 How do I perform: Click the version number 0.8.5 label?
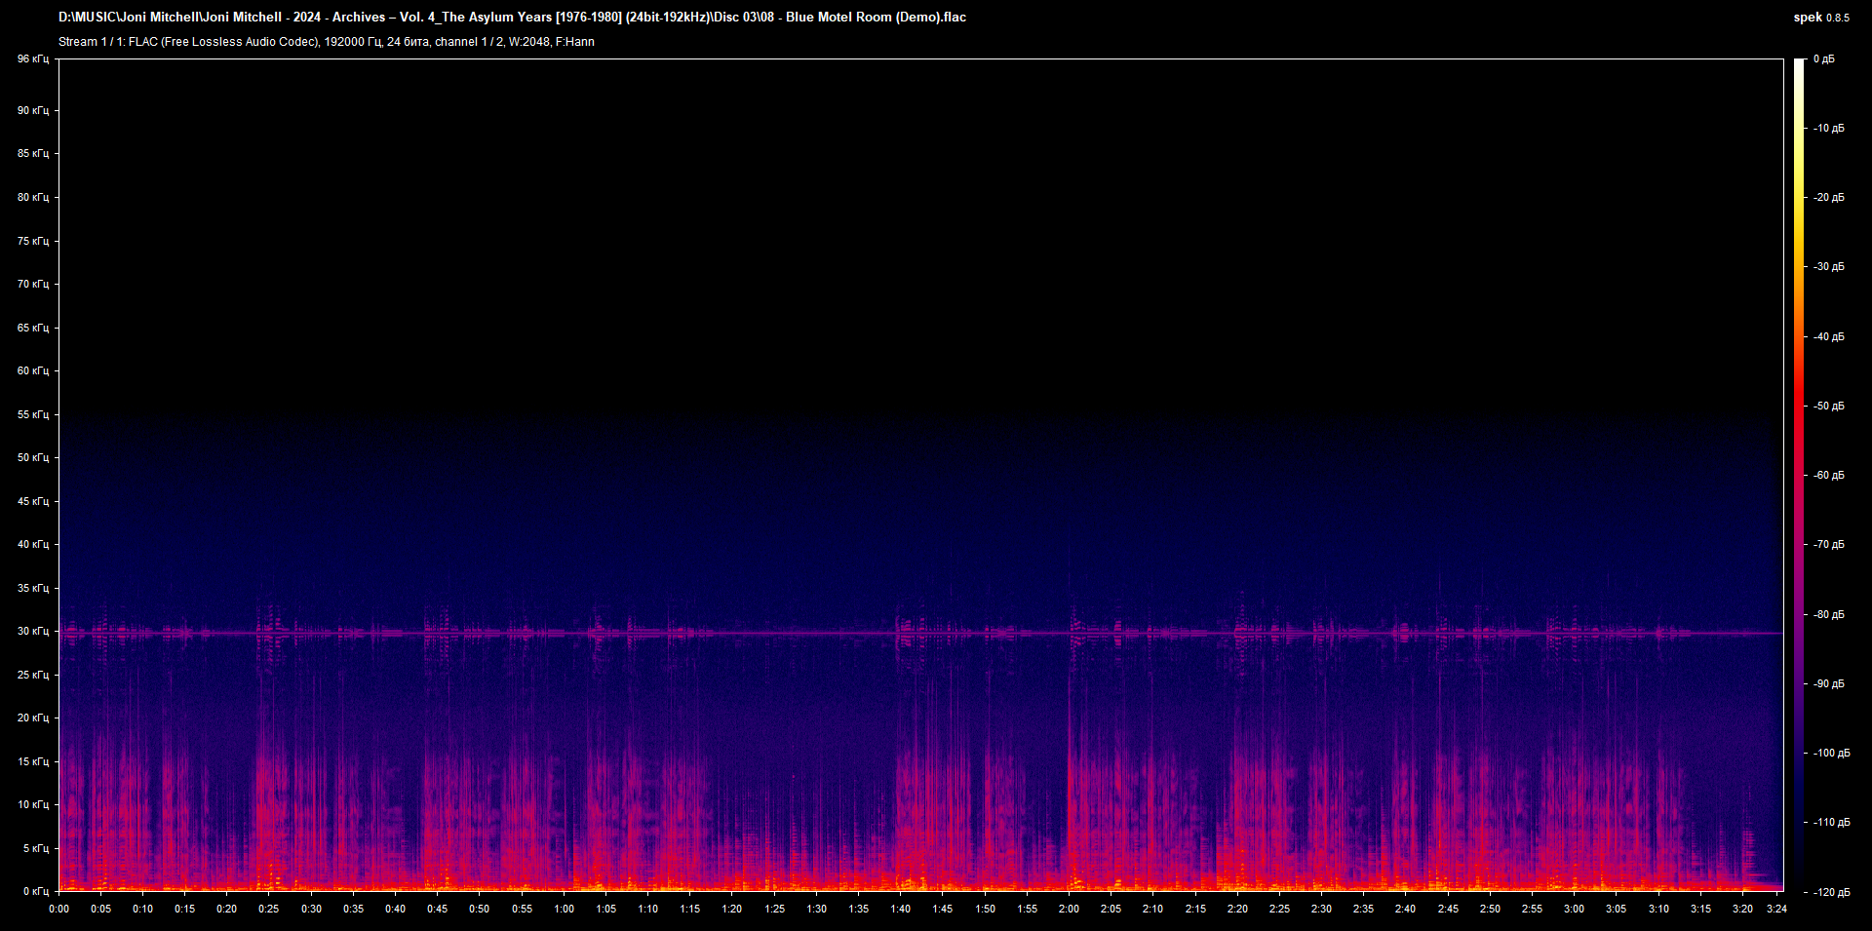[1836, 18]
